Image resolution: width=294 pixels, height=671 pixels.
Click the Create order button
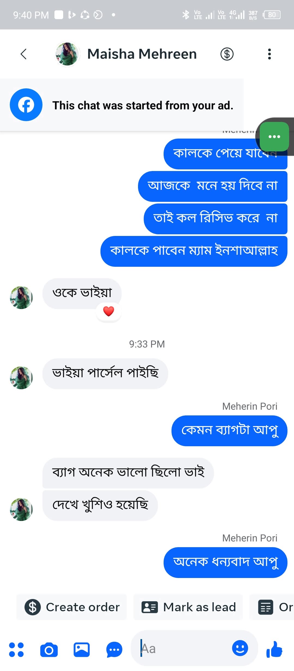(72, 607)
